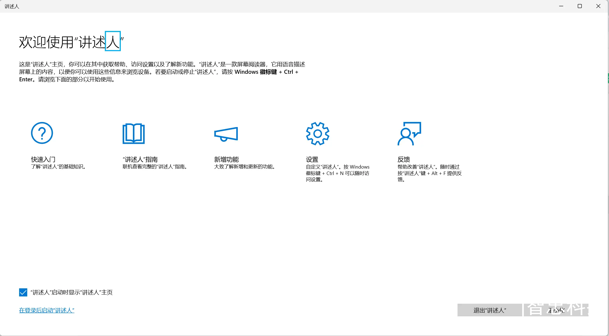Click the 欢迎使用"讲述人" heading
Image resolution: width=609 pixels, height=336 pixels.
(x=71, y=42)
